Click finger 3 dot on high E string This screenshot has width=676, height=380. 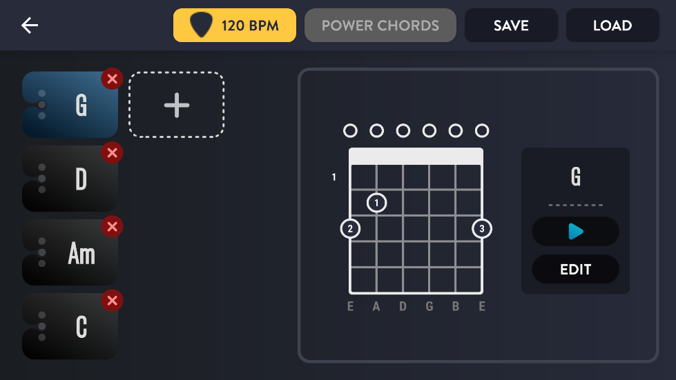[x=481, y=228]
